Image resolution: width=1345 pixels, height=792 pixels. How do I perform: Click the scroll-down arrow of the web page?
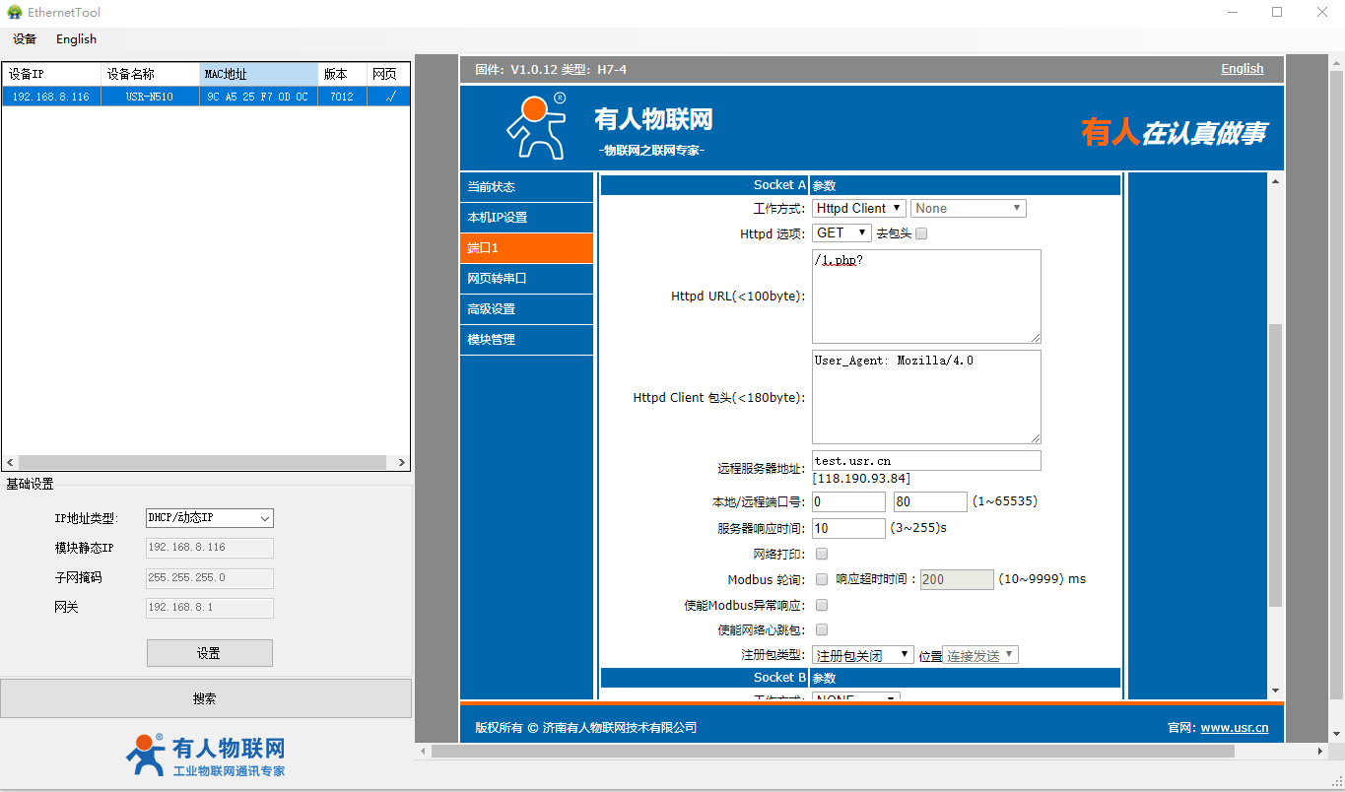[1275, 691]
